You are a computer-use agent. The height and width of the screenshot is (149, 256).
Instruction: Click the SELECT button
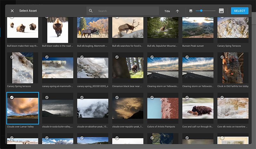pos(239,11)
